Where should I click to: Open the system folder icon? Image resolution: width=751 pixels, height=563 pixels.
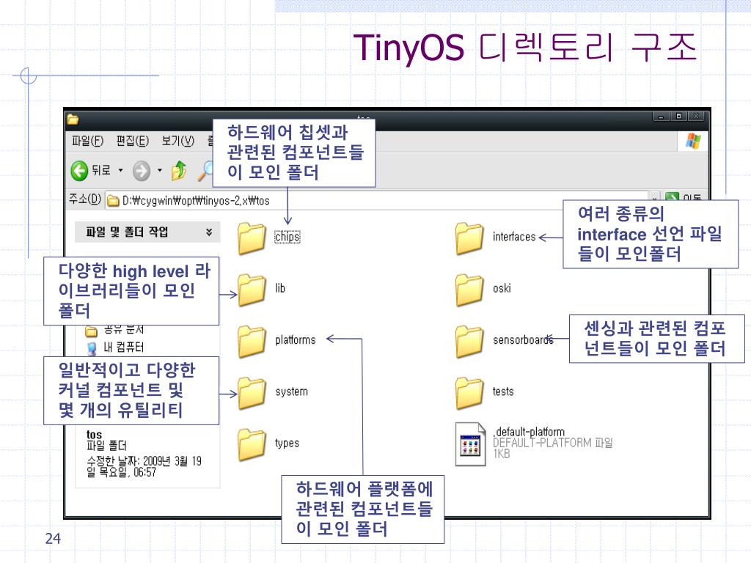click(x=252, y=393)
